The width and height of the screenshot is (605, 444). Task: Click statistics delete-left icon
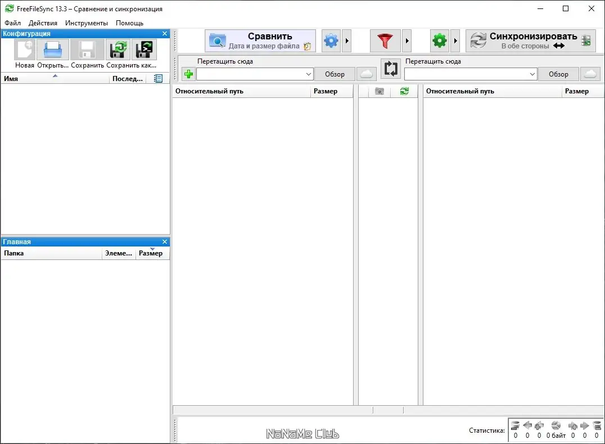click(x=516, y=425)
